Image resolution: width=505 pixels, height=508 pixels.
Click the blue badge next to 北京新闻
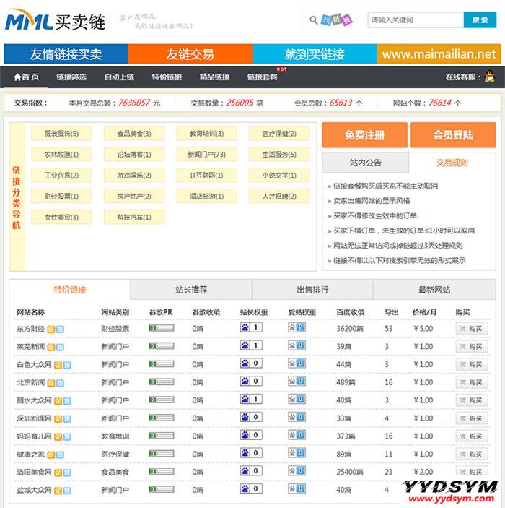click(60, 383)
